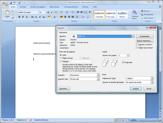Click the text highlight color icon
The width and height of the screenshot is (163, 123).
tap(49, 17)
